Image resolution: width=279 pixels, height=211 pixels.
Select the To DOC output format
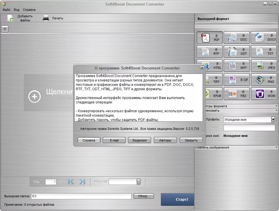[237, 38]
